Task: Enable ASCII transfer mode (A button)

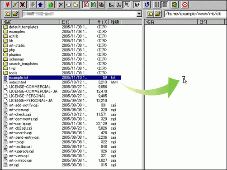Action: [86, 5]
